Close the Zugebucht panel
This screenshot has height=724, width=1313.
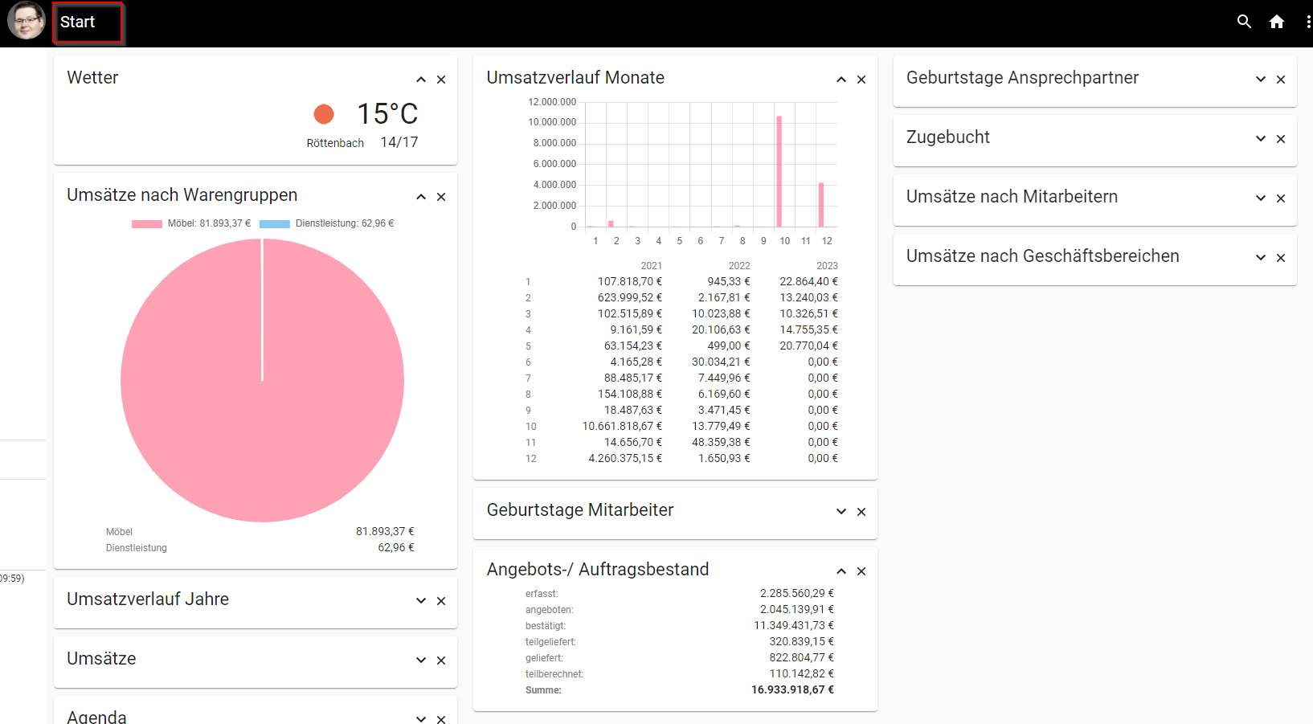(x=1281, y=139)
